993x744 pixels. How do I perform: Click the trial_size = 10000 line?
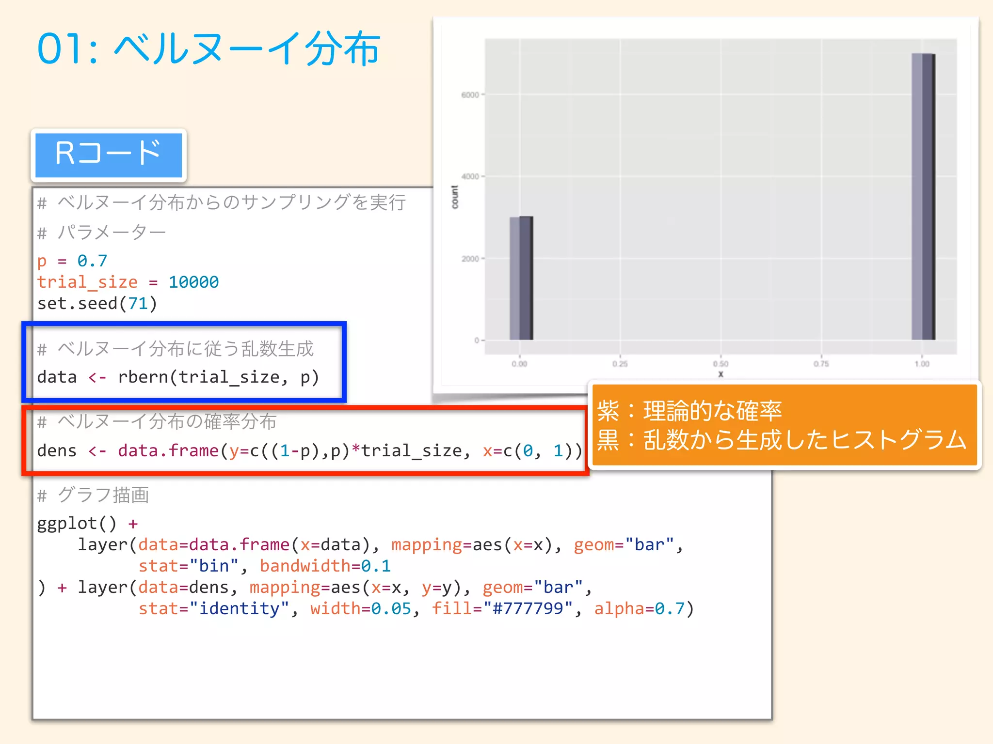click(128, 282)
